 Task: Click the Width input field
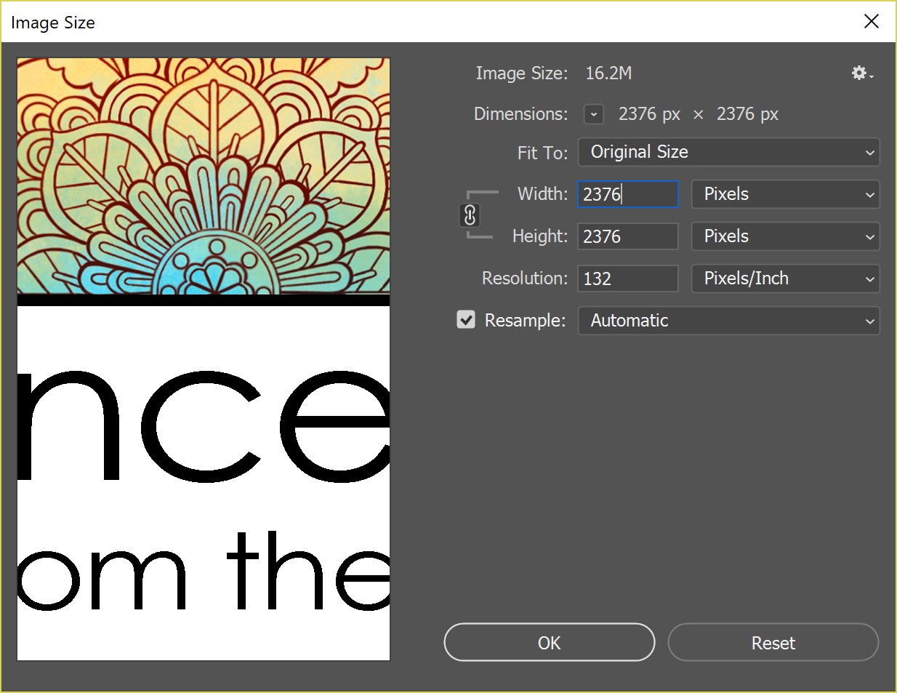pyautogui.click(x=627, y=194)
